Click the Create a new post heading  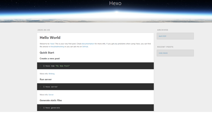(x=50, y=58)
